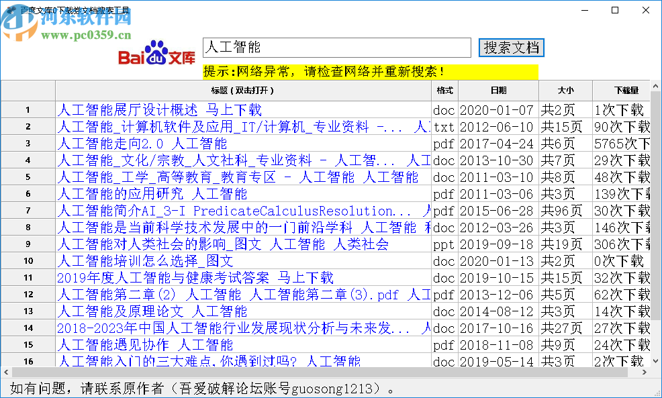Open the 人工智能遇见协作 document link
Screen dimensions: 662x398
point(144,344)
